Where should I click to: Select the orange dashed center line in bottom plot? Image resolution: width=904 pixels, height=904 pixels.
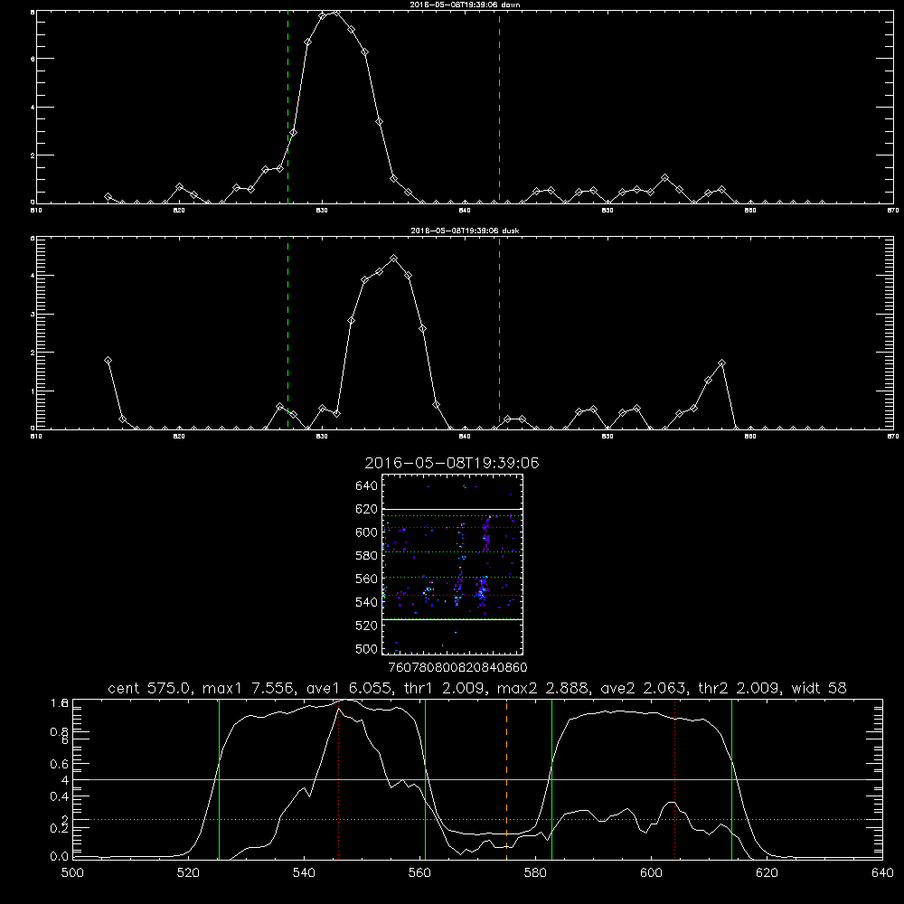point(507,779)
